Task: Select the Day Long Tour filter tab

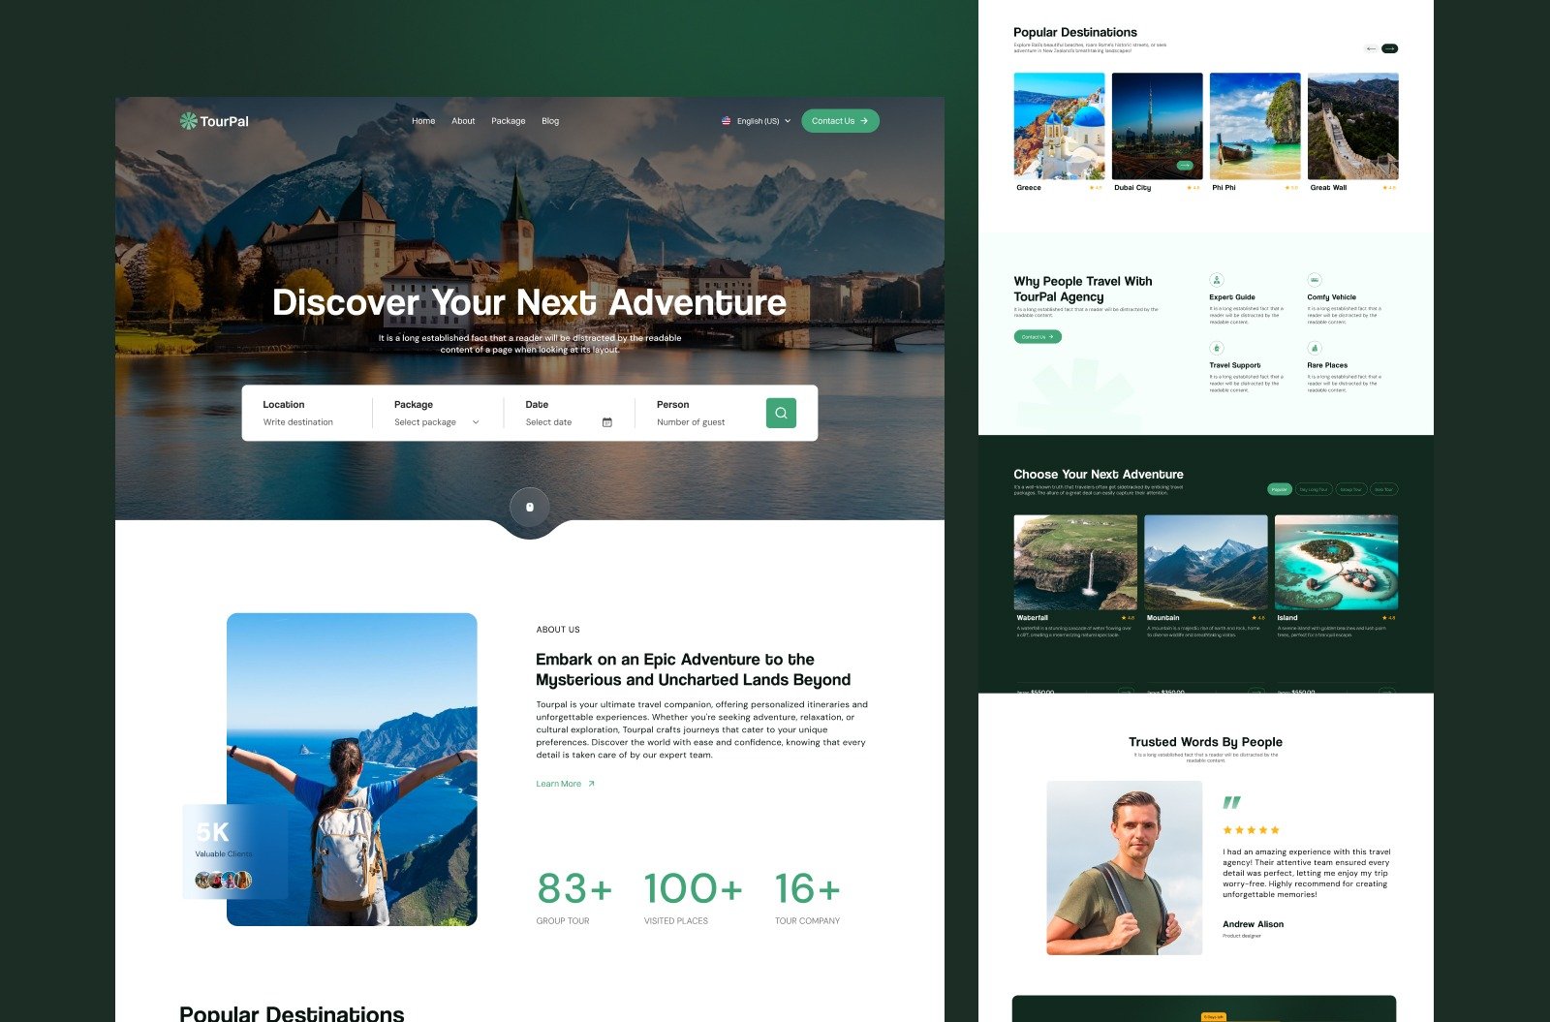Action: [1315, 489]
